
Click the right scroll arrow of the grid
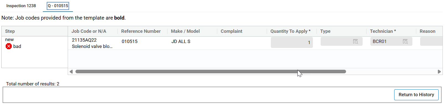439,72
